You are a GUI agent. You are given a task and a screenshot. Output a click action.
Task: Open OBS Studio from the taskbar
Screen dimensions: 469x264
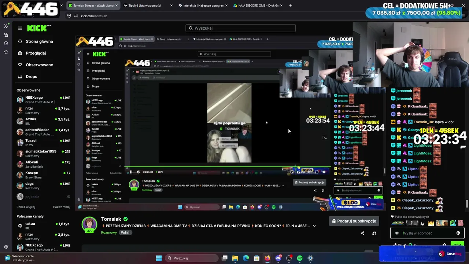pyautogui.click(x=289, y=258)
